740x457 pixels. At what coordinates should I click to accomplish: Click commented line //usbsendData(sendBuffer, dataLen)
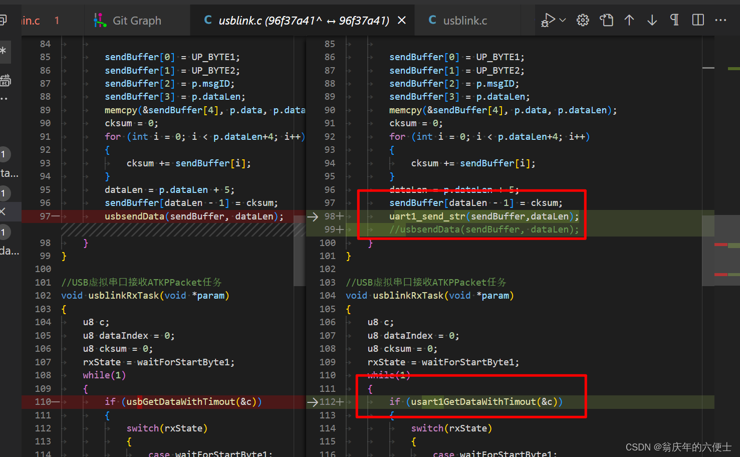click(484, 230)
